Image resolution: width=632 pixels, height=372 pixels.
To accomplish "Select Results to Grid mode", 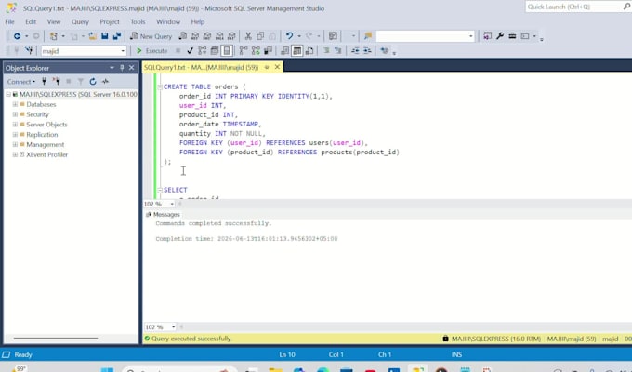I will click(x=297, y=51).
